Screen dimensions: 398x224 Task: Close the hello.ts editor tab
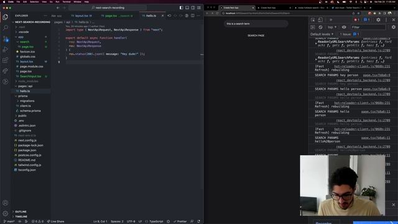coord(163,16)
